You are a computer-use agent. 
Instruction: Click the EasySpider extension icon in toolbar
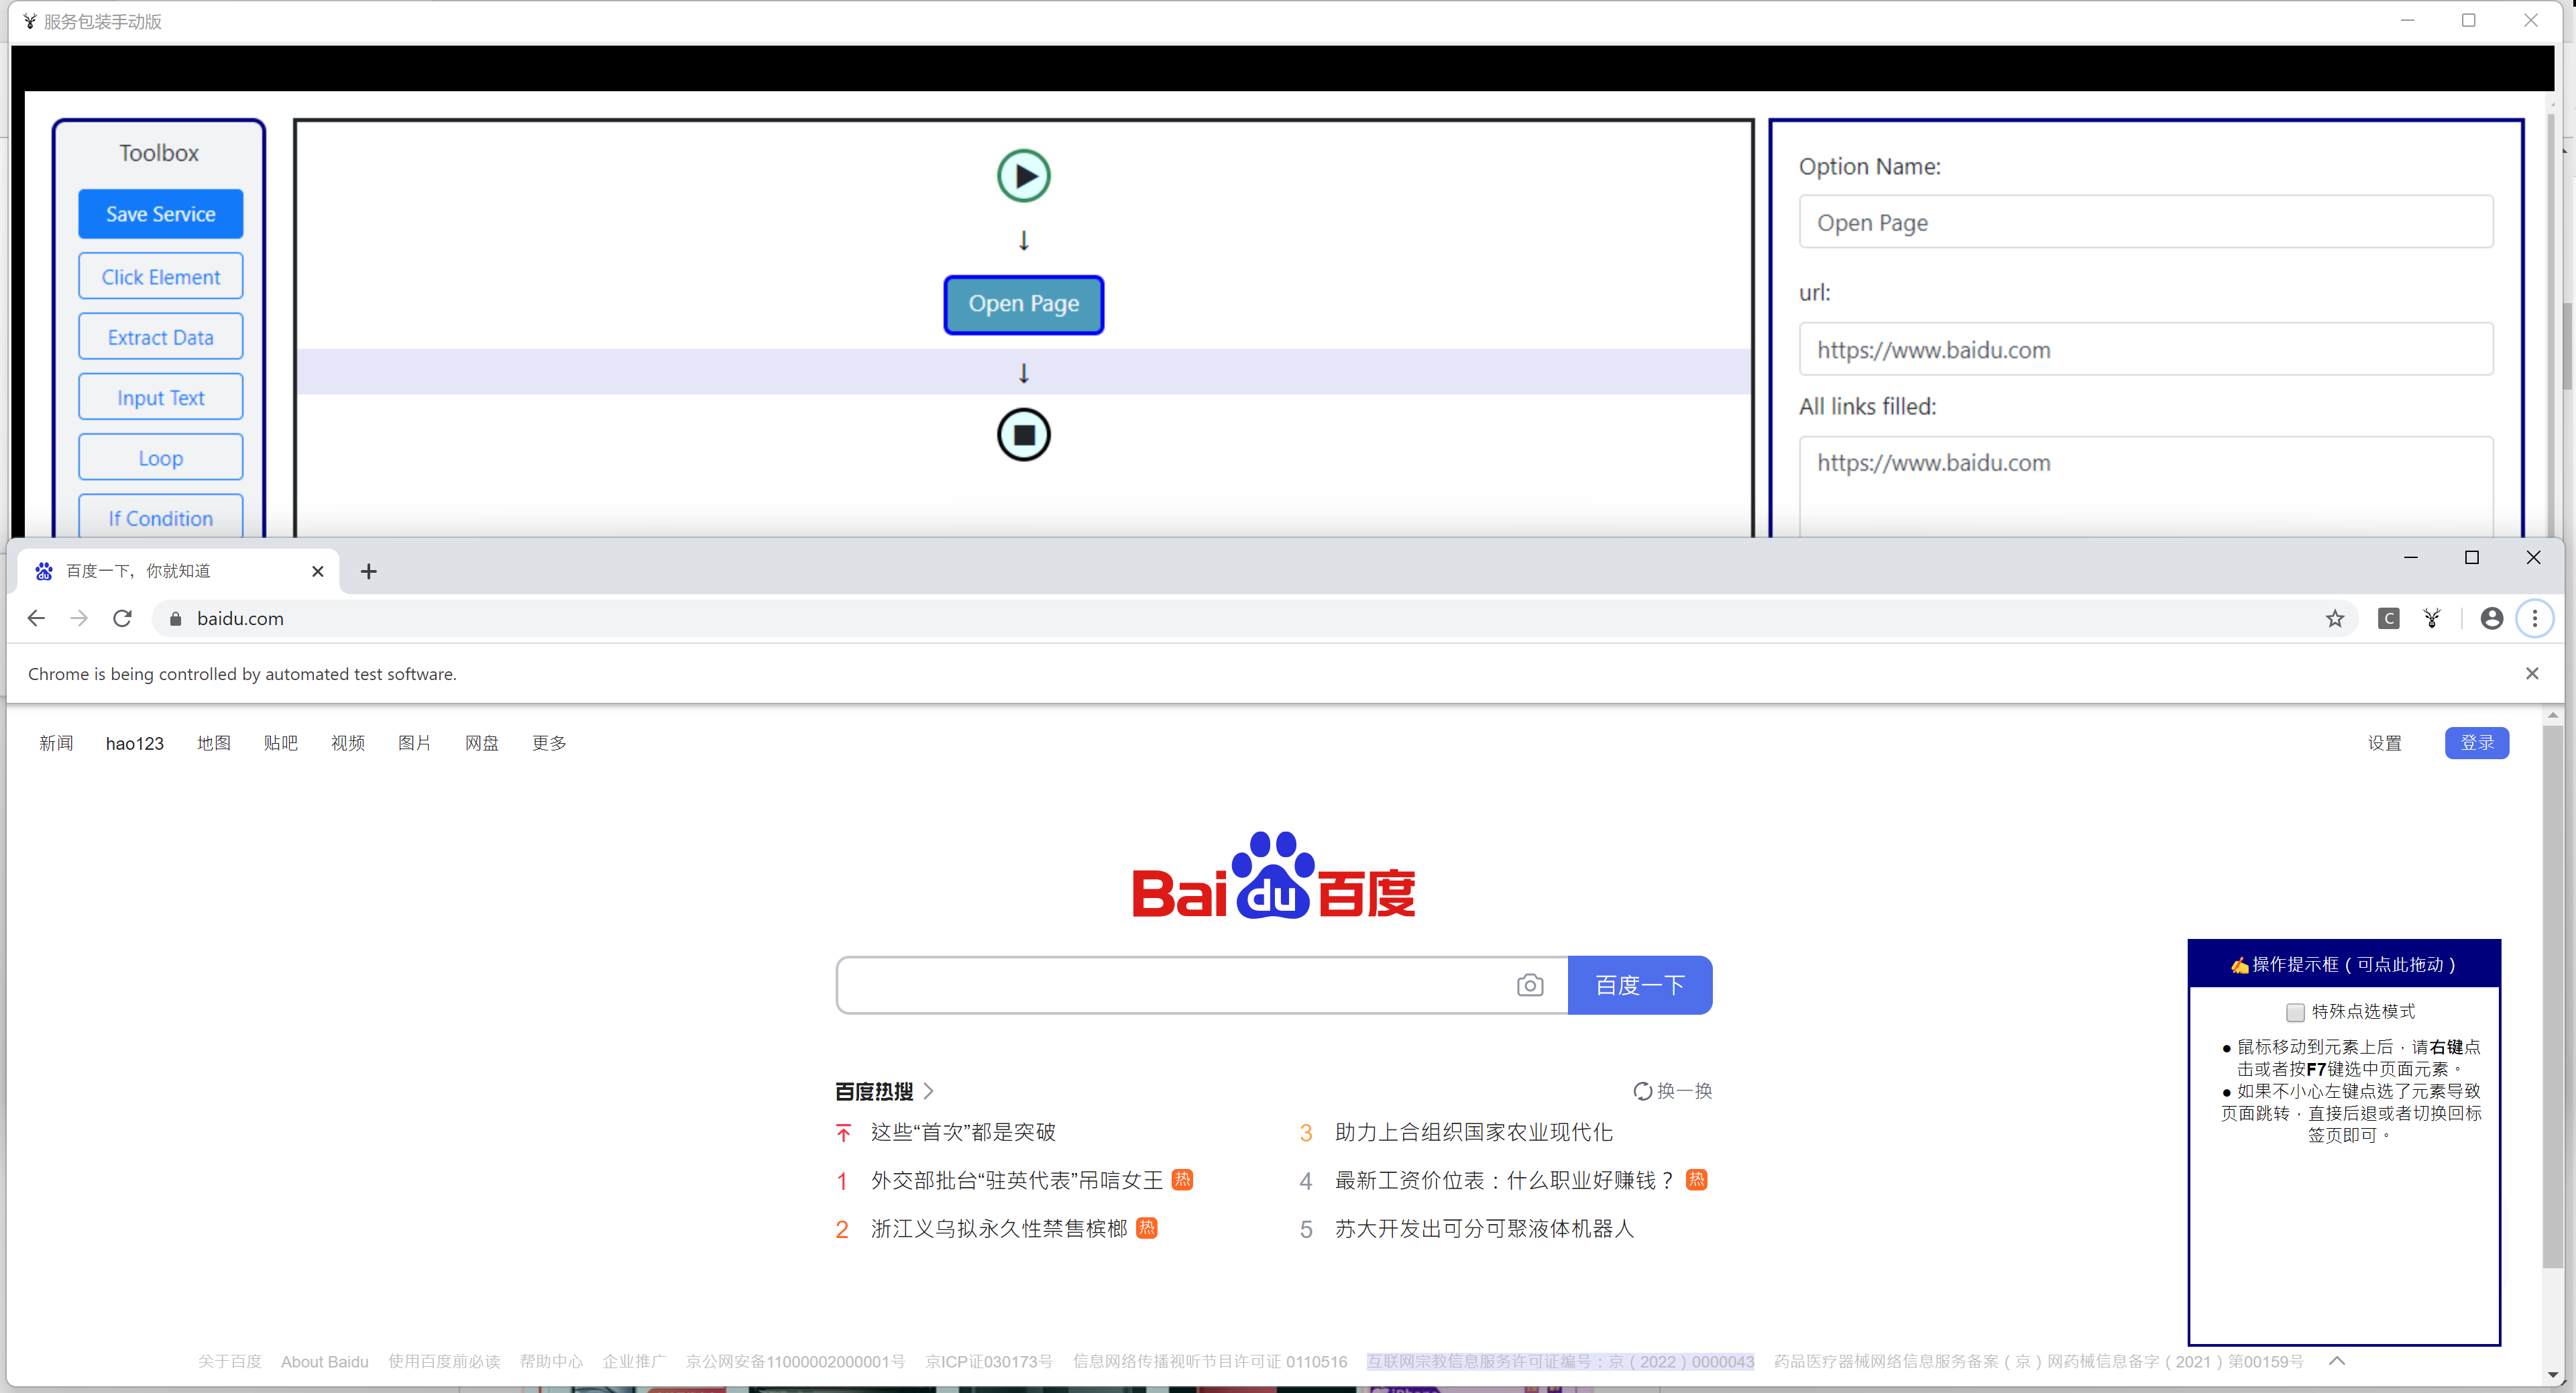2432,618
